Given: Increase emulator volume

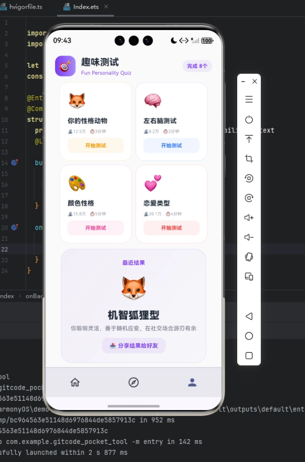Looking at the screenshot, I should click(x=249, y=218).
